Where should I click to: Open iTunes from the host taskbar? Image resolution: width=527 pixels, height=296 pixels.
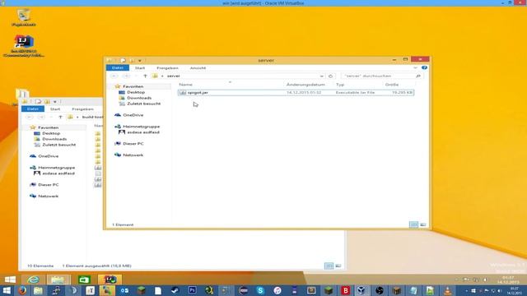coord(277,290)
